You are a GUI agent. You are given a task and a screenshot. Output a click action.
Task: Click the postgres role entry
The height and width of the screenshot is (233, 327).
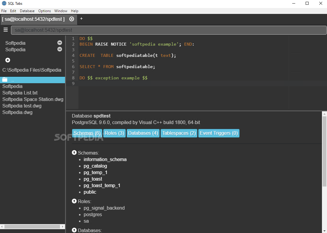click(93, 215)
